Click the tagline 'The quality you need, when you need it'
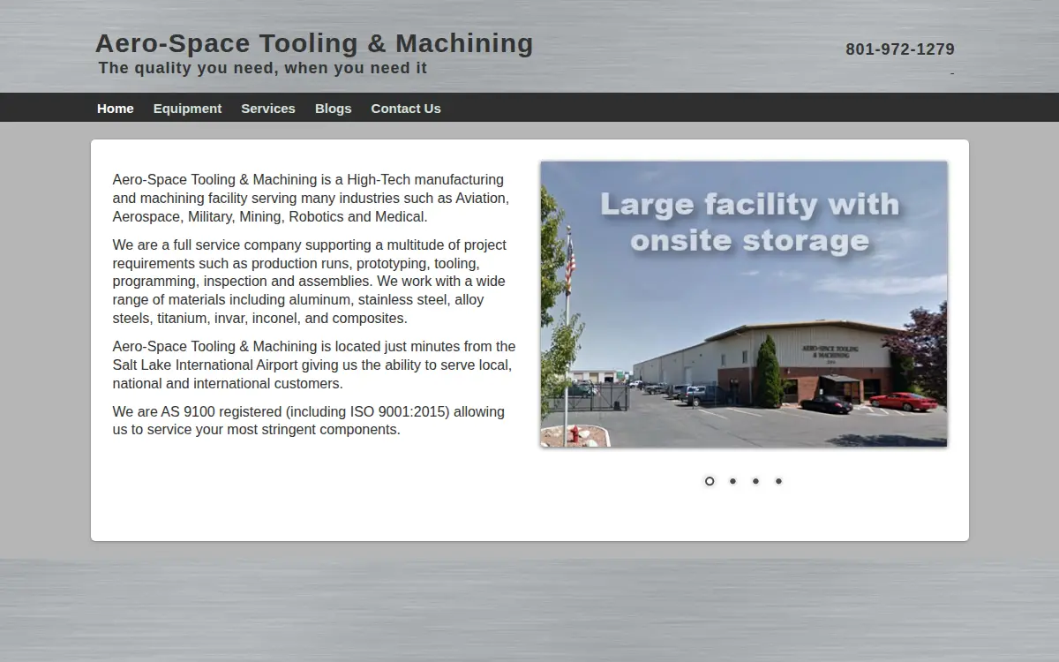The width and height of the screenshot is (1059, 662). [263, 68]
